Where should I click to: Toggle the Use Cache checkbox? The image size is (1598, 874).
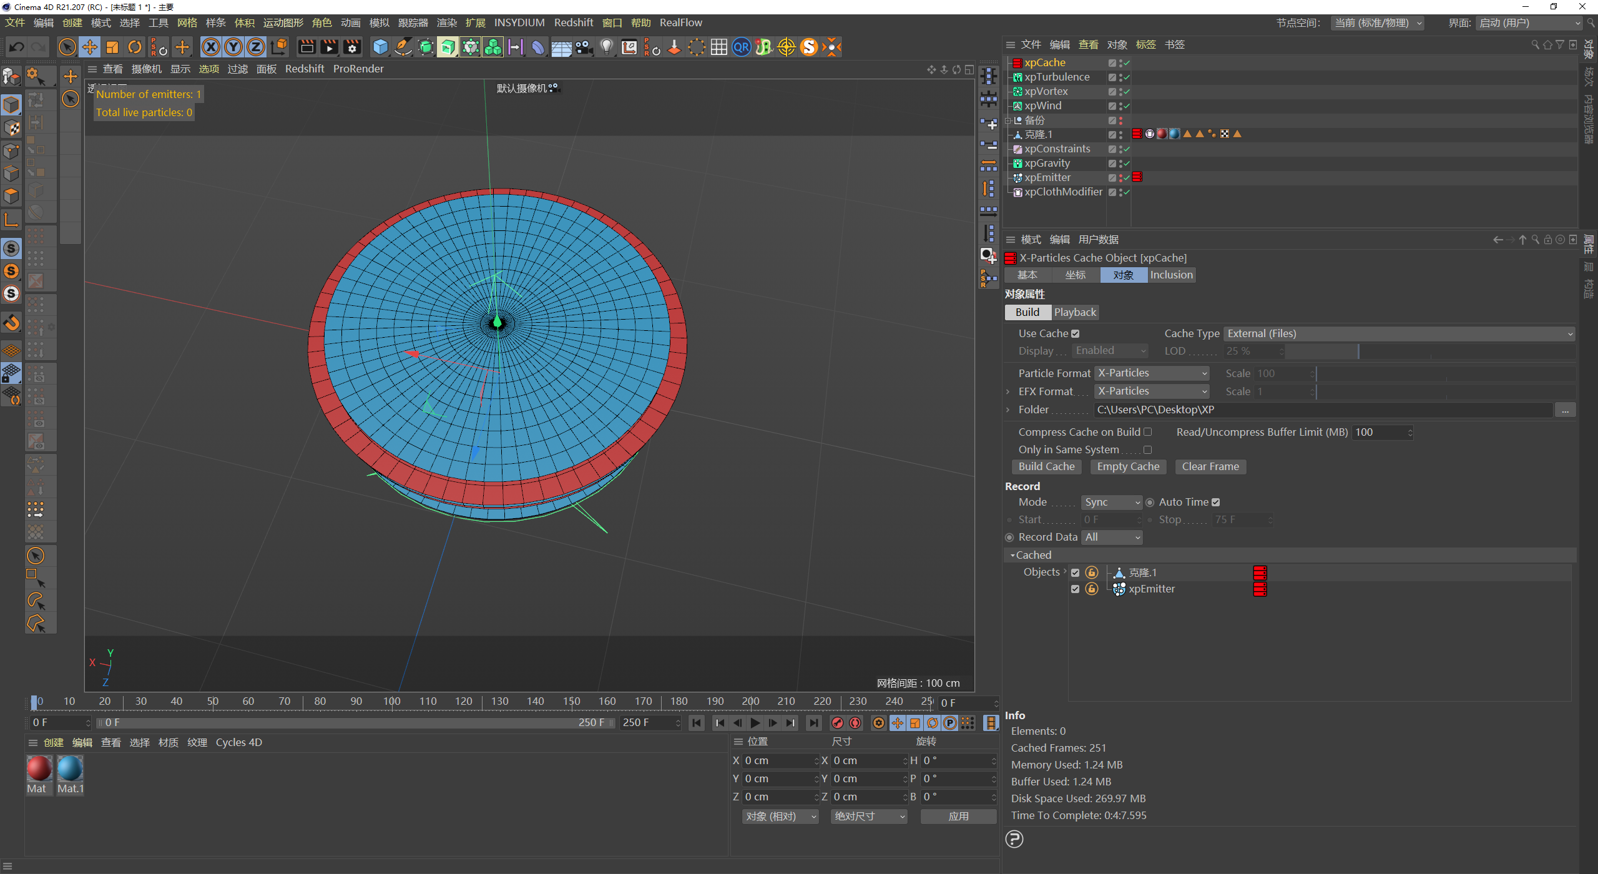pos(1074,333)
